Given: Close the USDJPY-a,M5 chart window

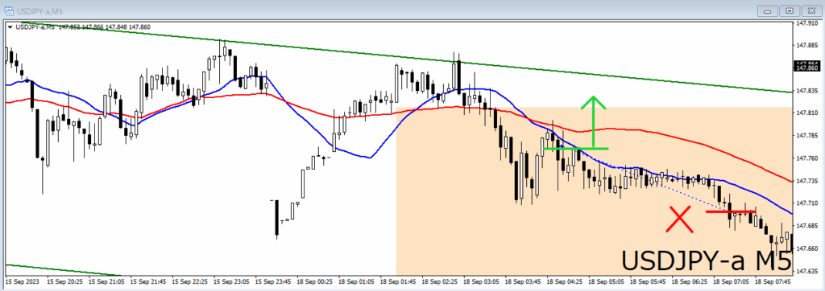Looking at the screenshot, I should point(810,10).
